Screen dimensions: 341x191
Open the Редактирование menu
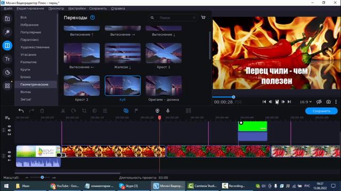30,8
